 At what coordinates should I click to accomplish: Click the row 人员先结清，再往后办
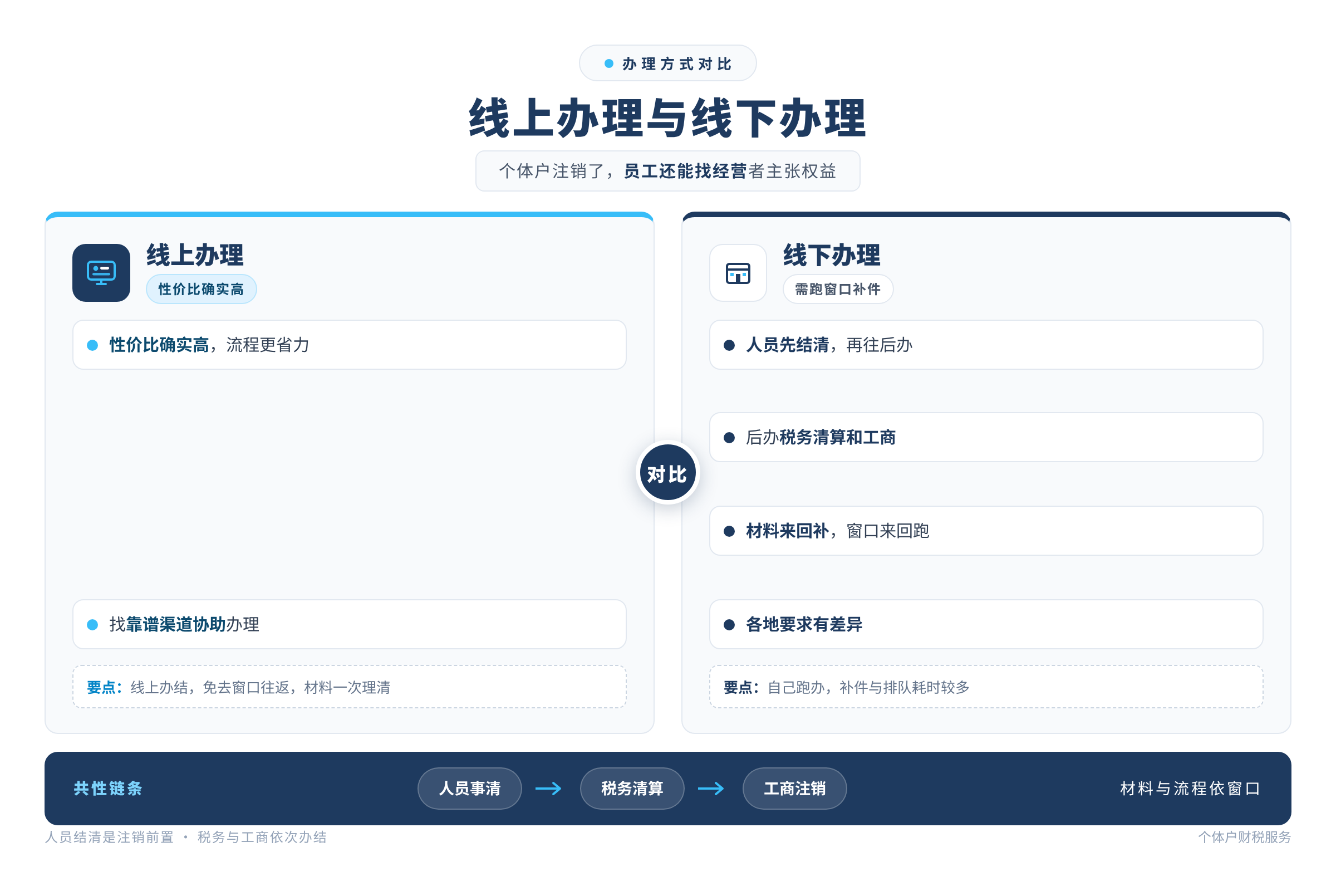point(986,344)
